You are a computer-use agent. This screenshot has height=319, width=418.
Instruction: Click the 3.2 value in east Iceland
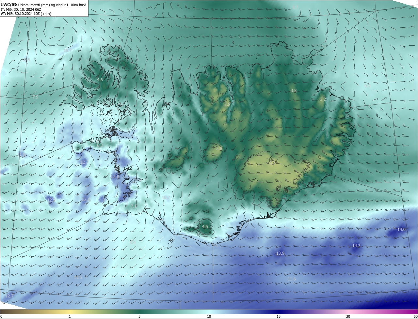tap(323, 99)
